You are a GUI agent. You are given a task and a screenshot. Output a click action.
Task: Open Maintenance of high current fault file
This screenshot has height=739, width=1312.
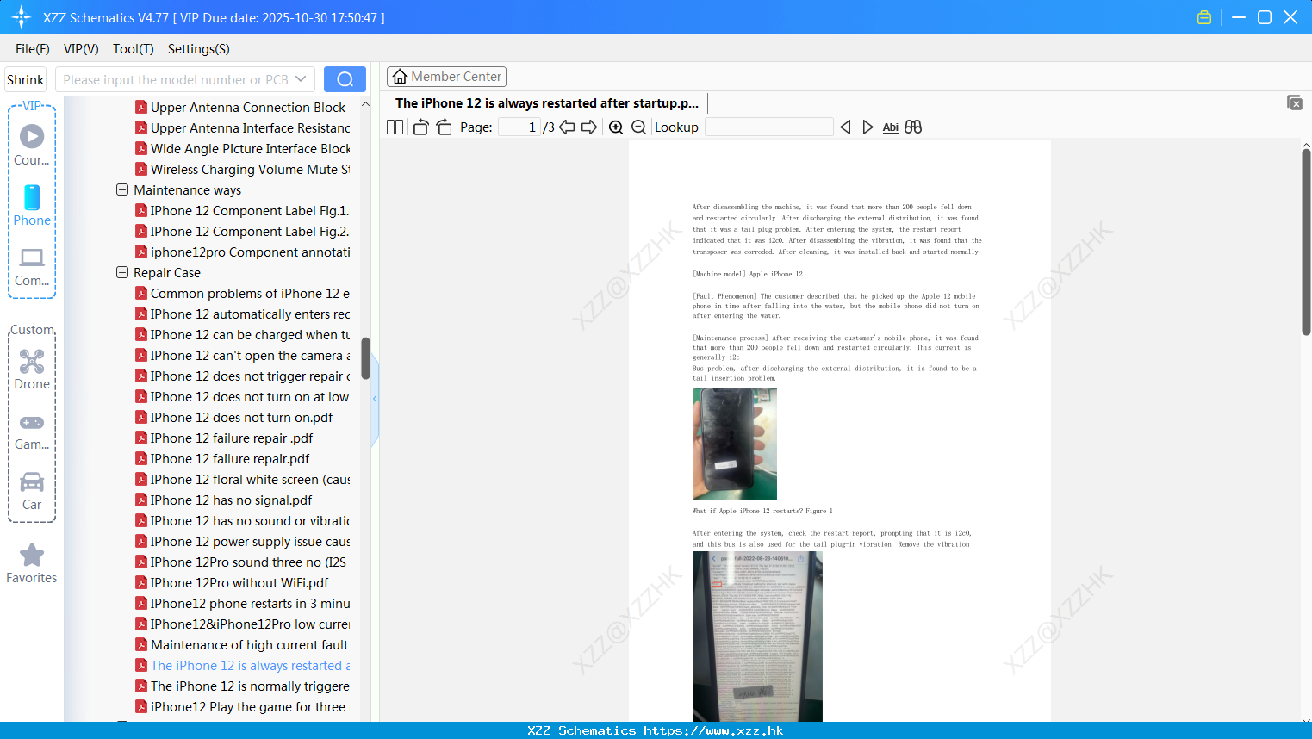pos(242,644)
